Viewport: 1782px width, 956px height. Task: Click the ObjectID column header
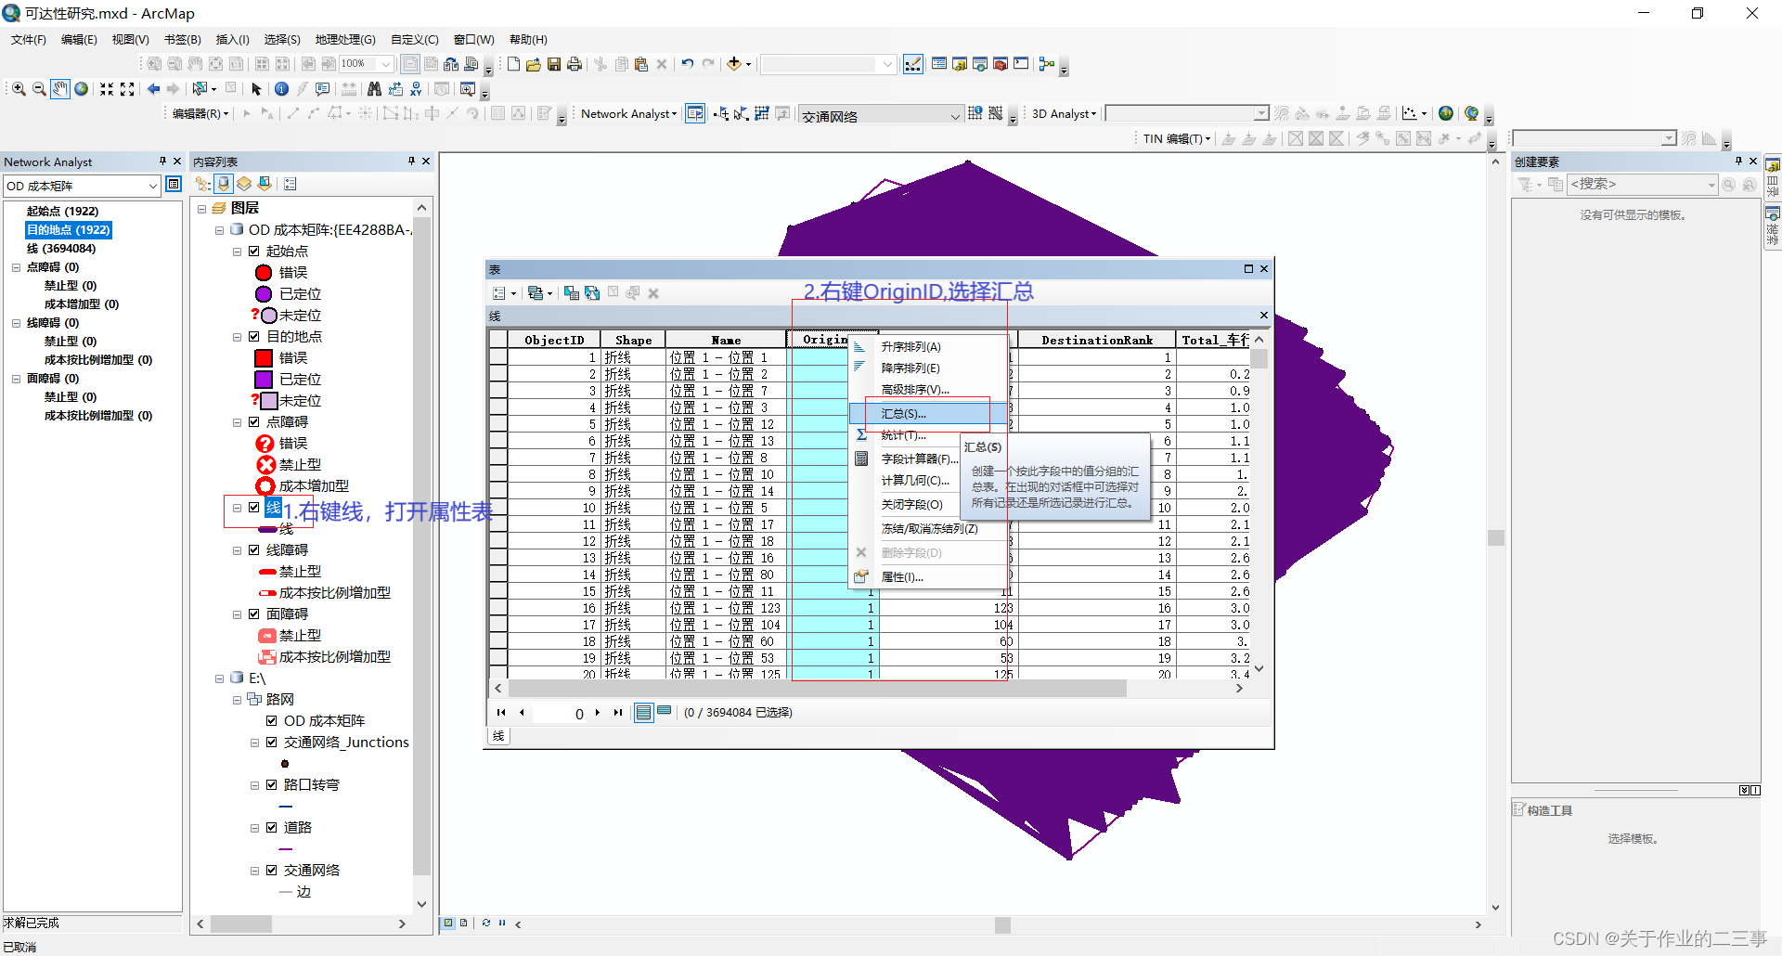tap(554, 341)
